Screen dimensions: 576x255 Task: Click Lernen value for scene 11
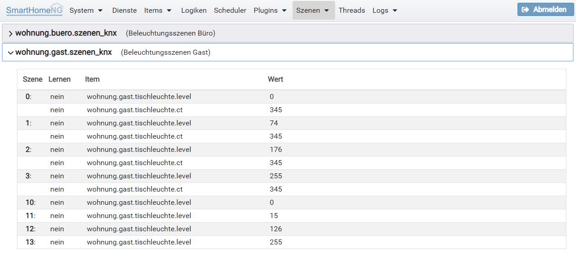coord(57,216)
